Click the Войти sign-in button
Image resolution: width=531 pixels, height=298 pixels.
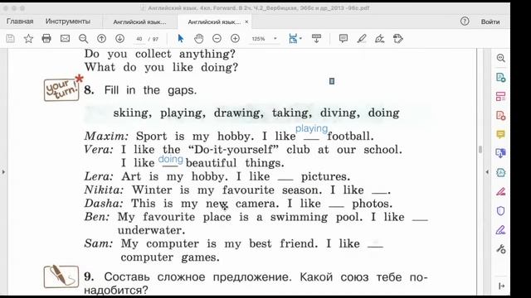[x=490, y=22]
